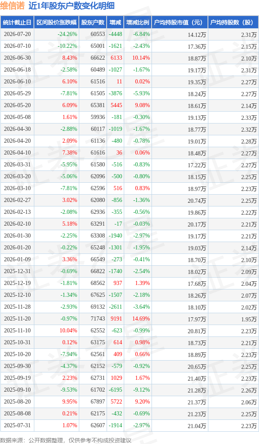Click the 9191 increase value
Image resolution: width=259 pixels, height=444 pixels.
click(x=116, y=318)
